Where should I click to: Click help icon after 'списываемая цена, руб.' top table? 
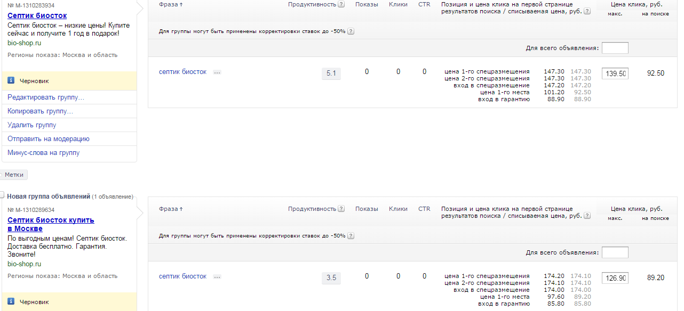coord(587,11)
